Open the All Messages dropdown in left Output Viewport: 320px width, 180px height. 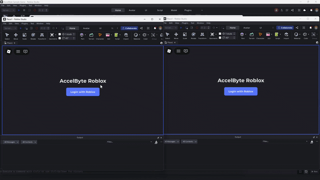coord(11,142)
